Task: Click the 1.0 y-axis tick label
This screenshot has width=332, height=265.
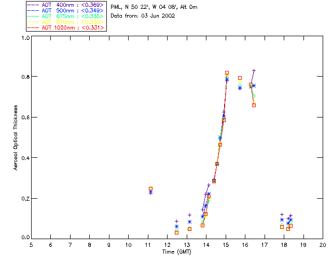Action: coord(25,38)
